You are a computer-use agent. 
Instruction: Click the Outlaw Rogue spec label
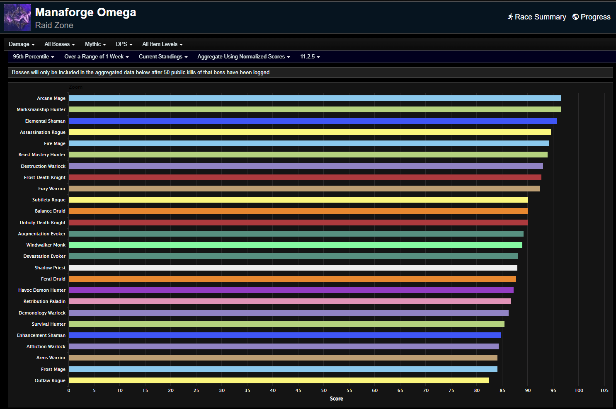pos(50,380)
